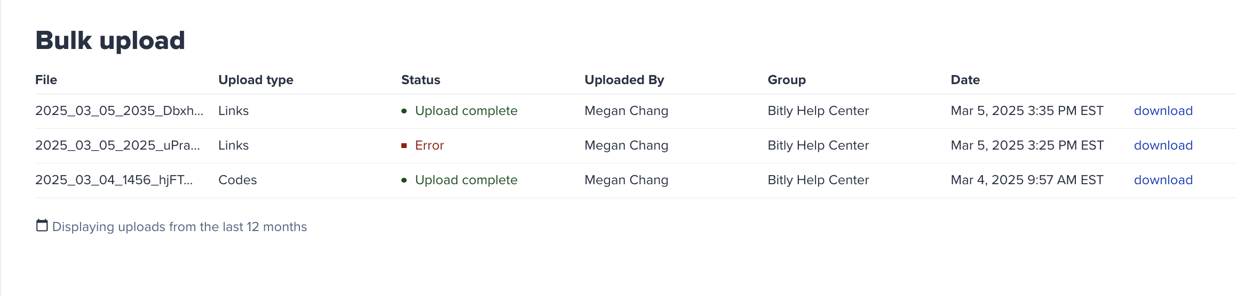Click the Bulk upload page heading
The width and height of the screenshot is (1236, 296).
(110, 40)
